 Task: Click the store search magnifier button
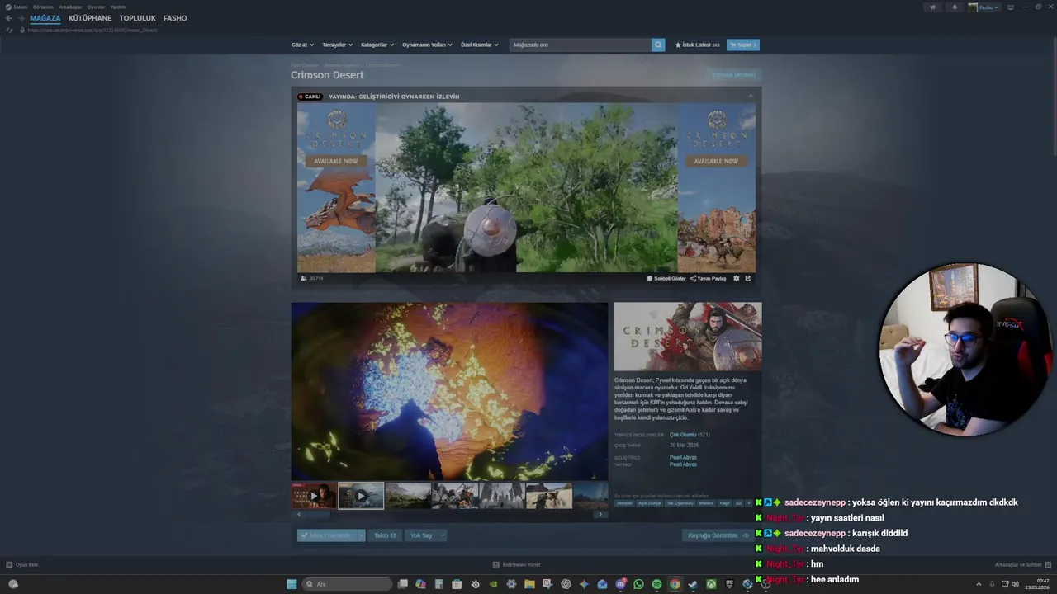pyautogui.click(x=658, y=45)
